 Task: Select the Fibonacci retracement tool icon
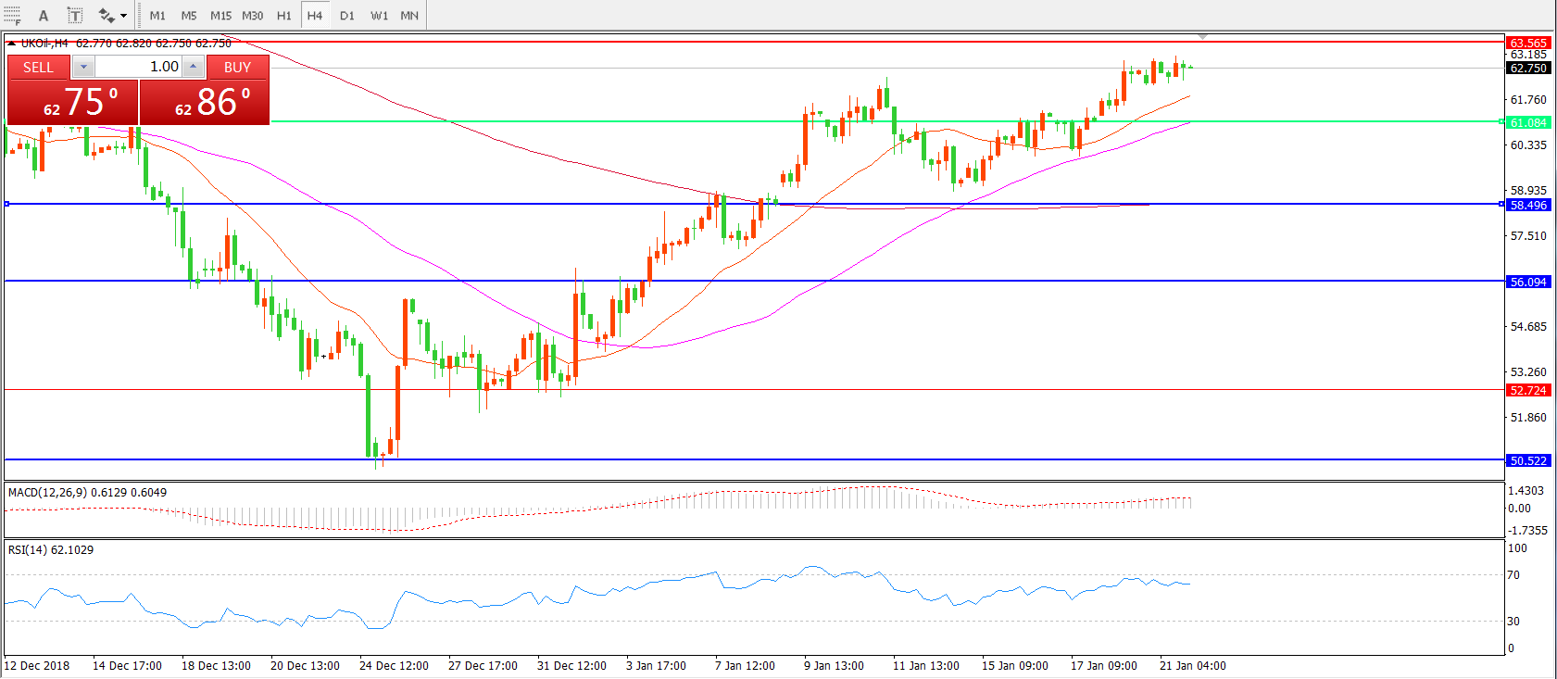click(12, 16)
